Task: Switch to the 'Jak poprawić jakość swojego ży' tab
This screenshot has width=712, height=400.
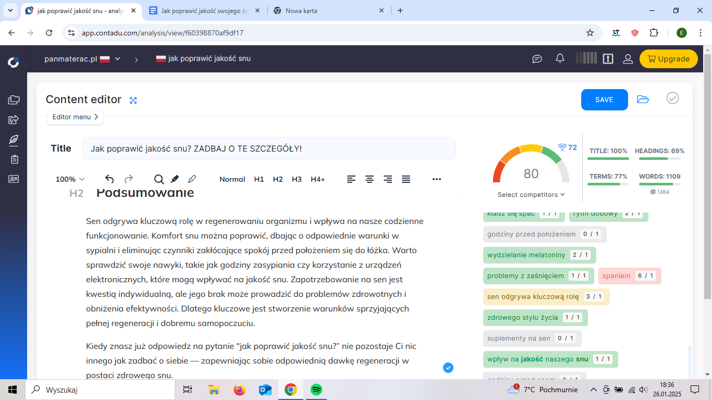Action: click(205, 11)
